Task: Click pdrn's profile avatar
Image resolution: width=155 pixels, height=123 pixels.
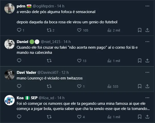Action: click(10, 8)
